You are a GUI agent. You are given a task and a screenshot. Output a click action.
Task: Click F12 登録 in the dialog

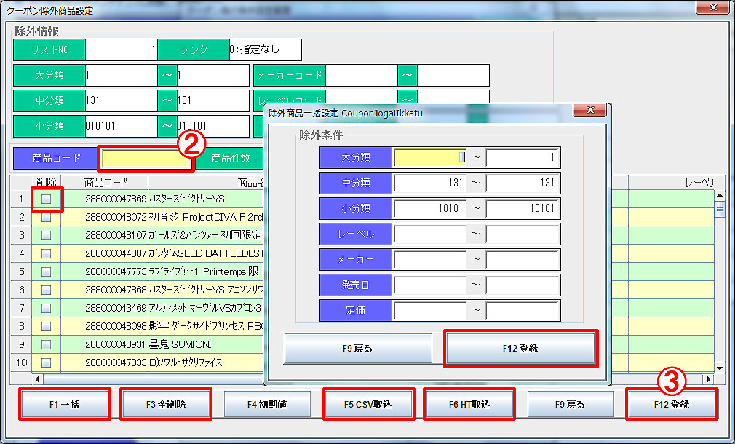click(x=520, y=349)
